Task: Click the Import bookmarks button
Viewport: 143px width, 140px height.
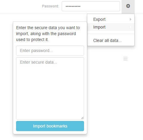Action: pyautogui.click(x=50, y=126)
